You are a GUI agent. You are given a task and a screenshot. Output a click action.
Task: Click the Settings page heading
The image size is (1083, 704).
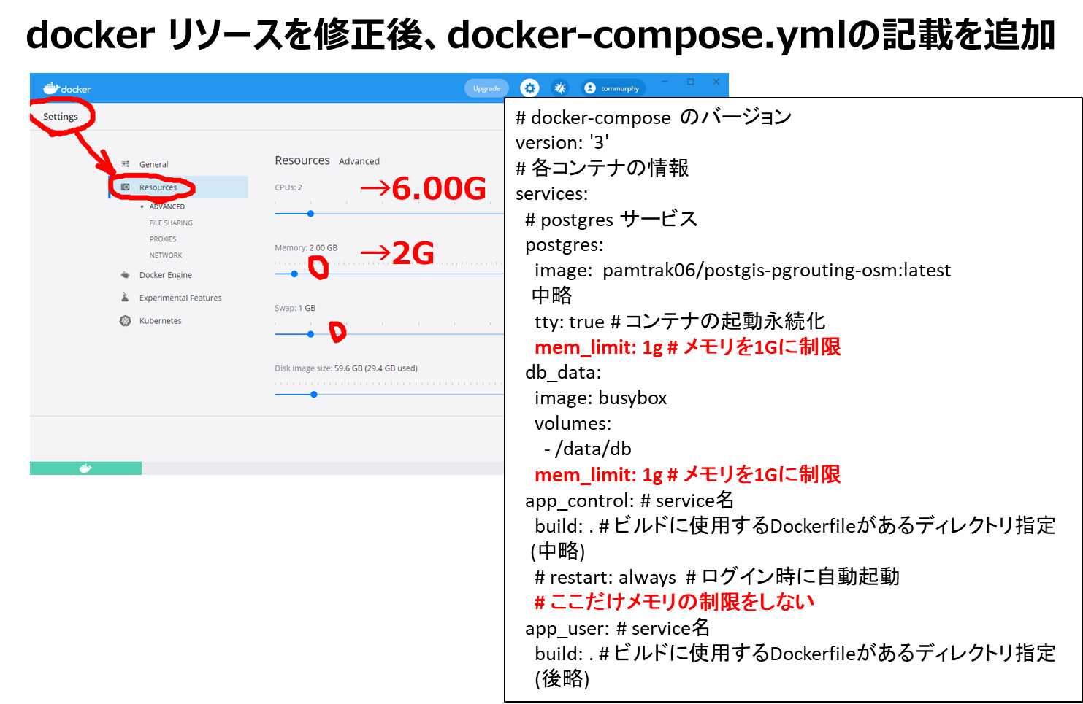click(x=61, y=117)
